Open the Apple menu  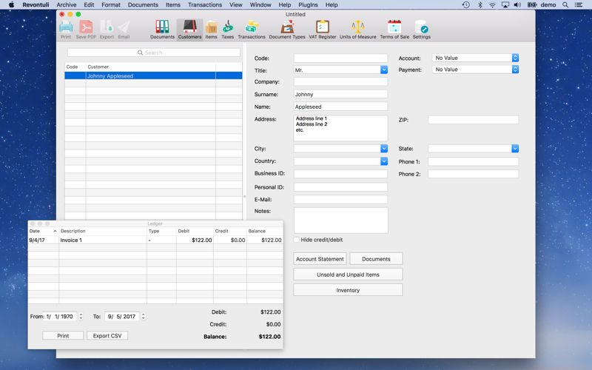[x=11, y=4]
